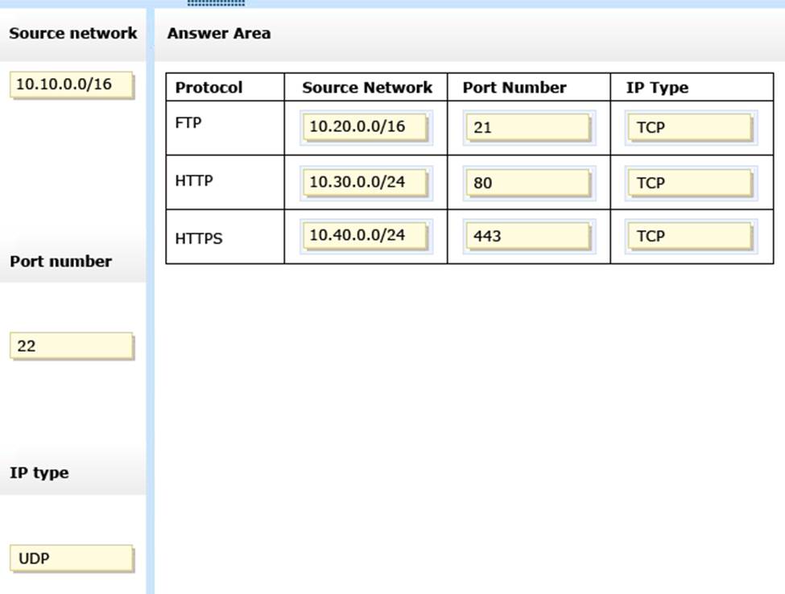Click the 10.40.0.0/24 box in HTTPS row
785x594 pixels.
coord(366,236)
